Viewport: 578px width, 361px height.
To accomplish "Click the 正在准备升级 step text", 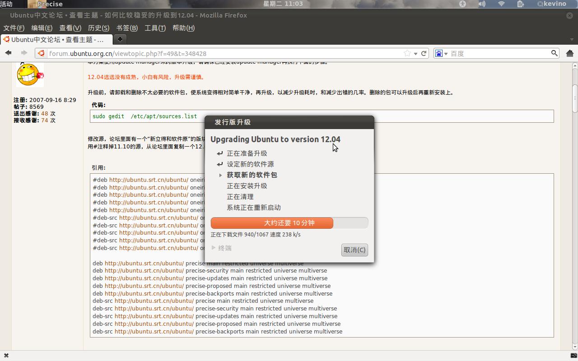I will [x=247, y=153].
